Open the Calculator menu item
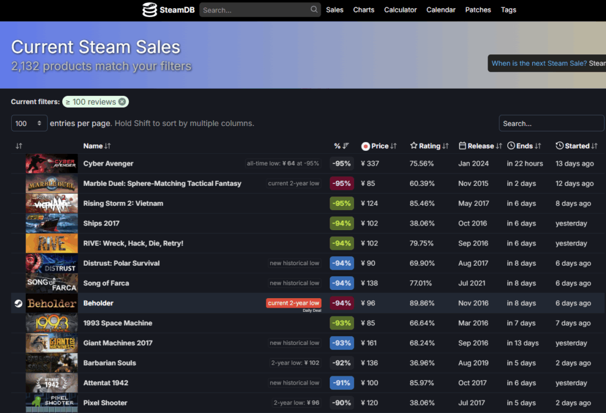The width and height of the screenshot is (606, 413). point(400,9)
